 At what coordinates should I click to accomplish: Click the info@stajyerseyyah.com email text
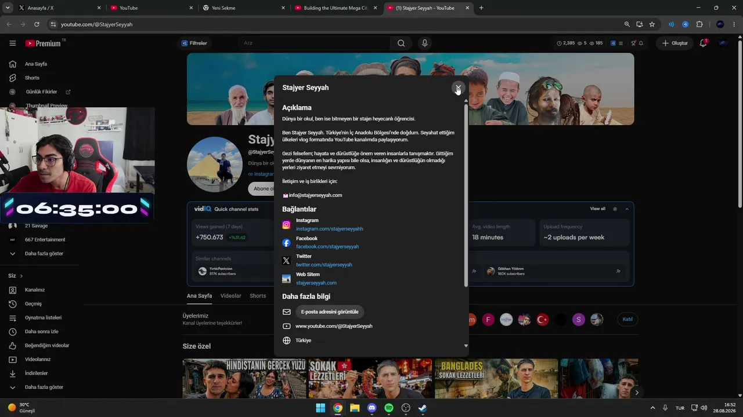[x=315, y=195]
